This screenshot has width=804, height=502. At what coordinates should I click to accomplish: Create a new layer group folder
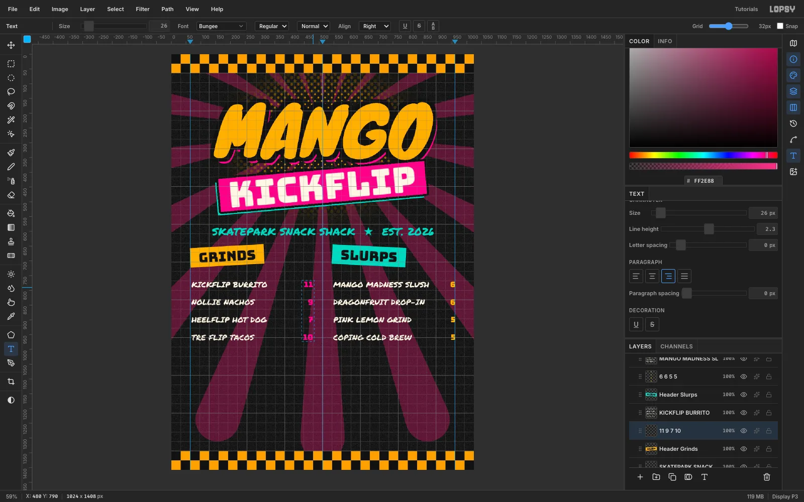coord(656,477)
